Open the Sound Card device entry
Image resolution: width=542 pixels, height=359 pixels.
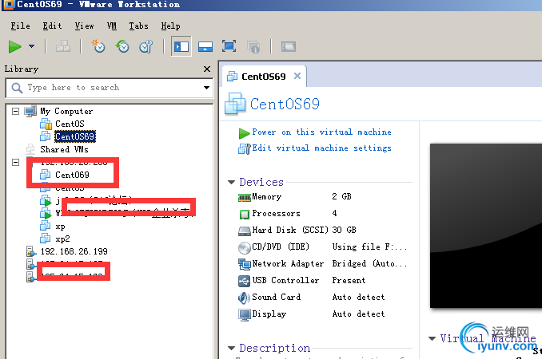[276, 297]
